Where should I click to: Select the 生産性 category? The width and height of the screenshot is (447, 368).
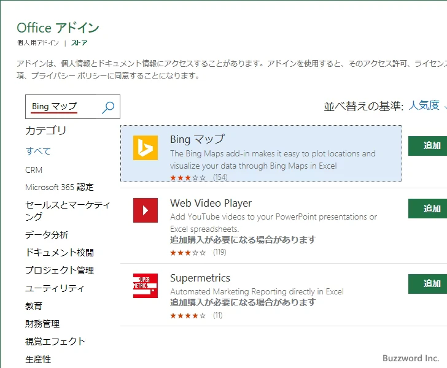(38, 359)
